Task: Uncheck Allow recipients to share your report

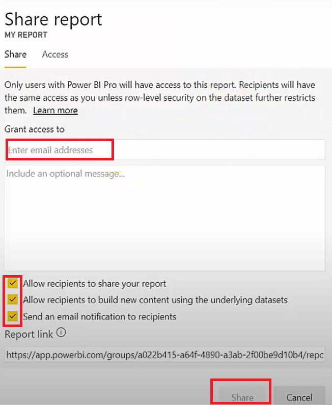Action: click(12, 283)
